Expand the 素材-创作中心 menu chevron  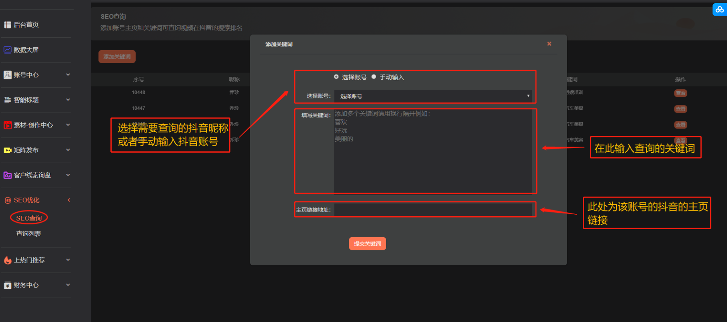pyautogui.click(x=68, y=125)
